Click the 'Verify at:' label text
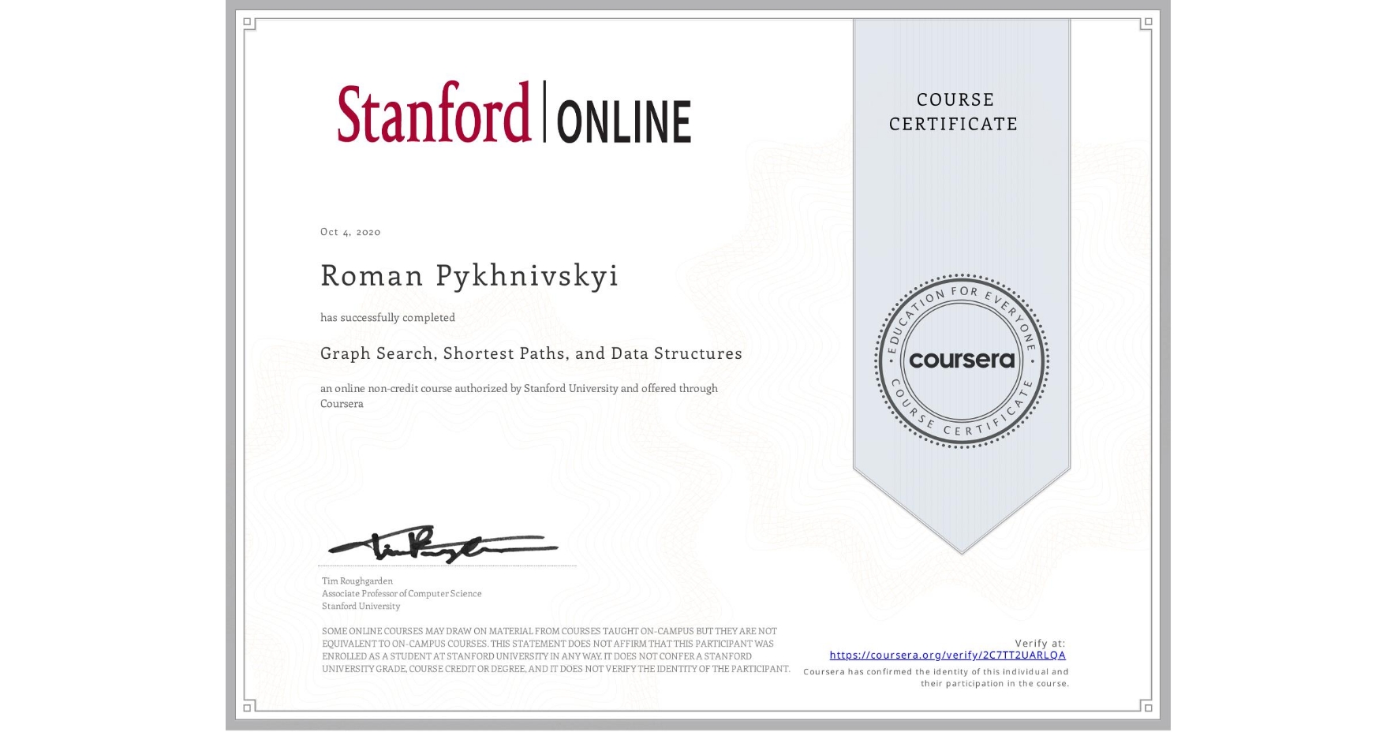1398x732 pixels. coord(1041,641)
